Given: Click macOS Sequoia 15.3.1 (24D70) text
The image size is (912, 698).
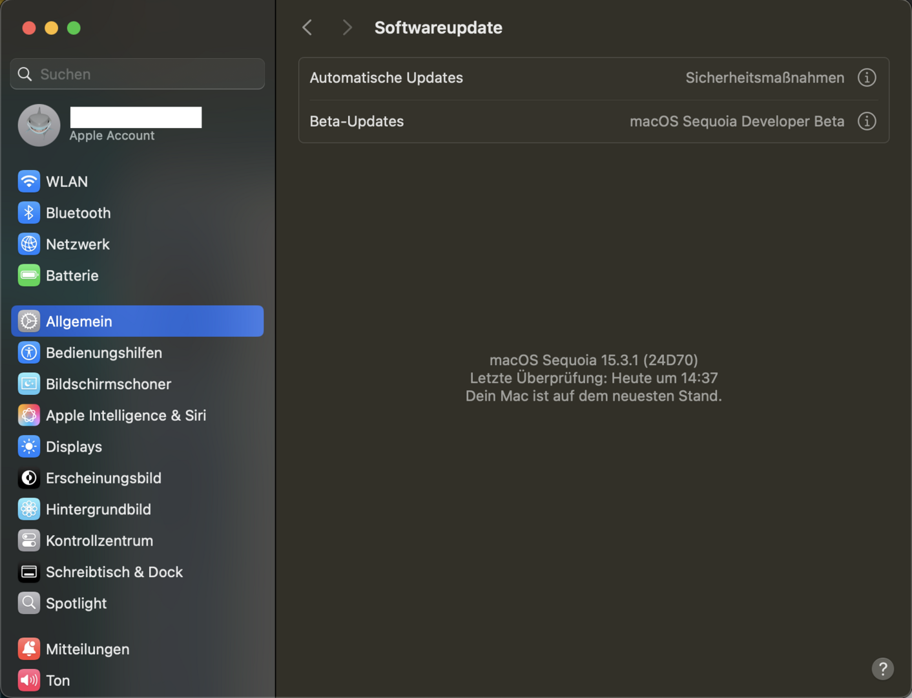Looking at the screenshot, I should [594, 360].
